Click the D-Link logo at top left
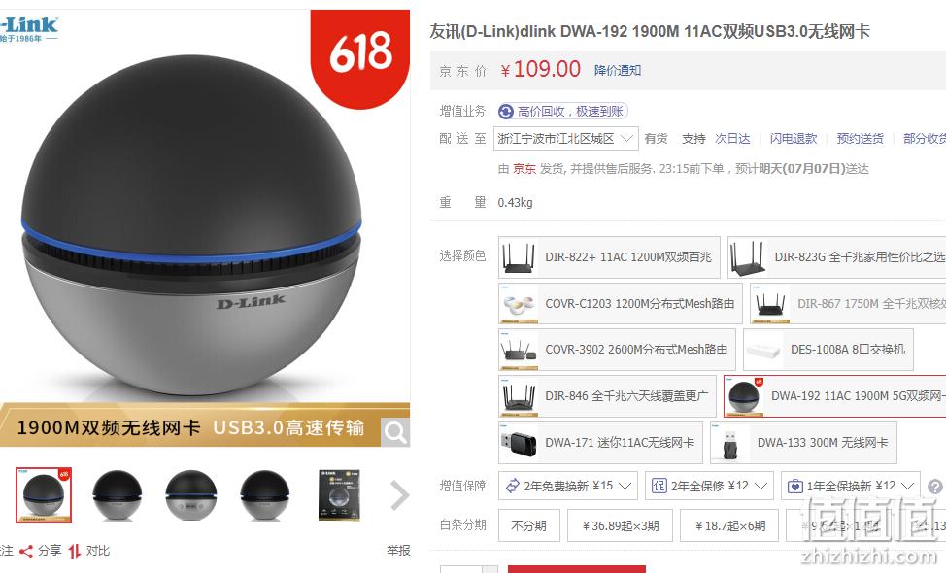946x573 pixels. [29, 29]
